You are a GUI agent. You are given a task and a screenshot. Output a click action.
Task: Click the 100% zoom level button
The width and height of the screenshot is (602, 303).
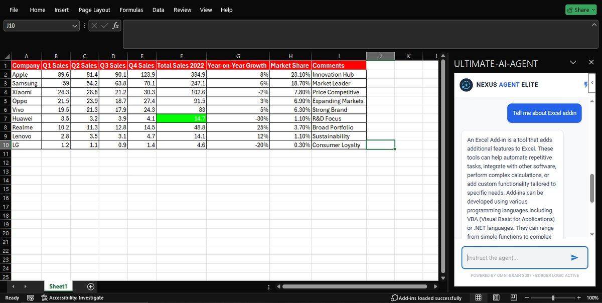[x=592, y=298]
